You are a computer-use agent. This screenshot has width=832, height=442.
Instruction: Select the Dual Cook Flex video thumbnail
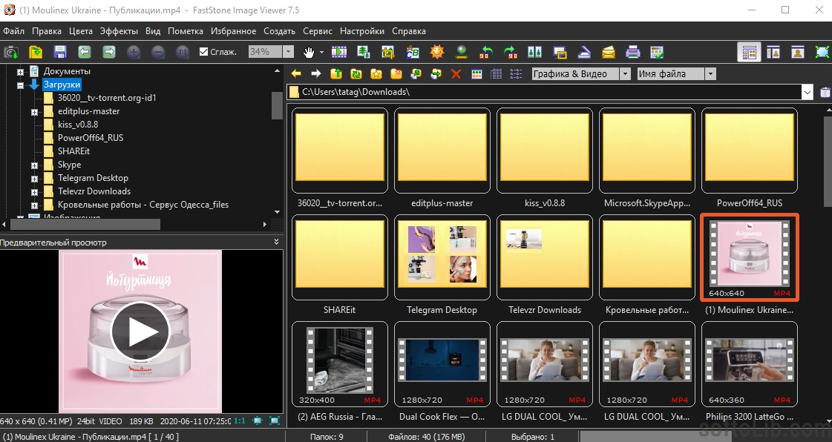(442, 365)
